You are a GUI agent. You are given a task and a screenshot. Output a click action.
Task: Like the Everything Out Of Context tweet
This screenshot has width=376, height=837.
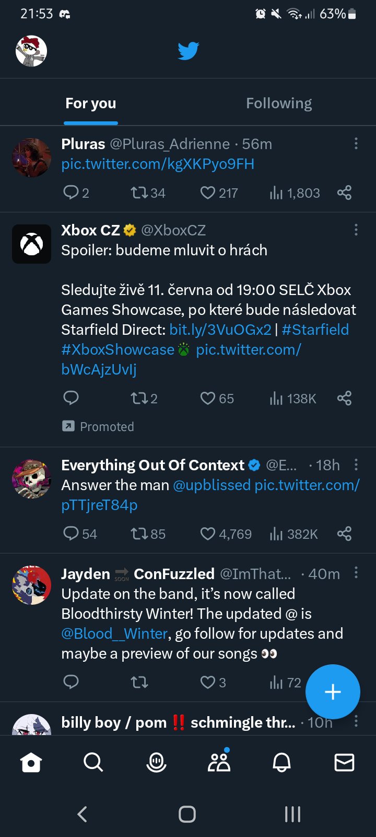208,534
